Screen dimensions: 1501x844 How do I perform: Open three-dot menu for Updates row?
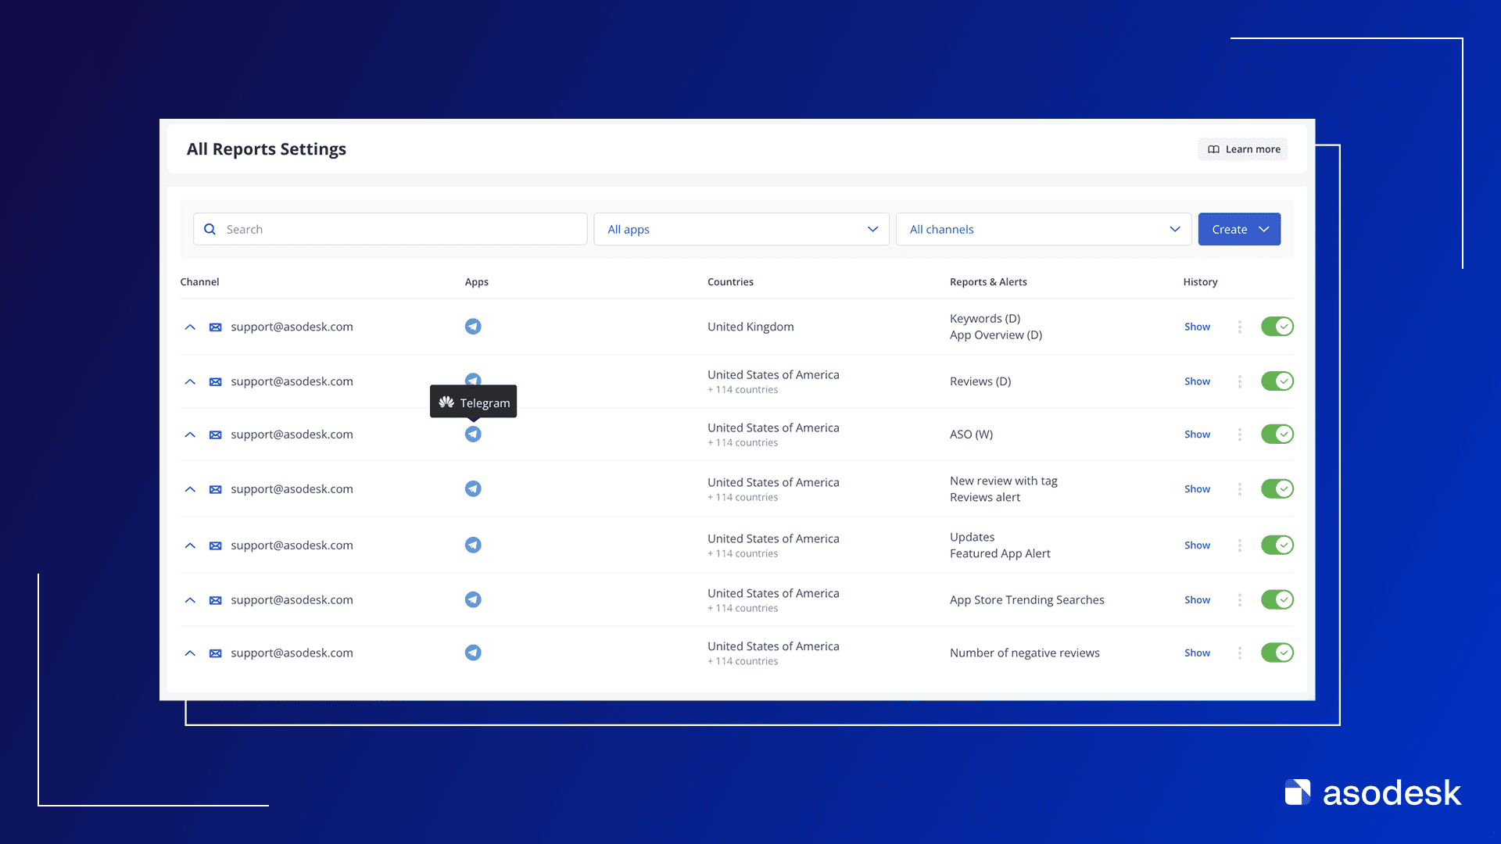pos(1239,545)
